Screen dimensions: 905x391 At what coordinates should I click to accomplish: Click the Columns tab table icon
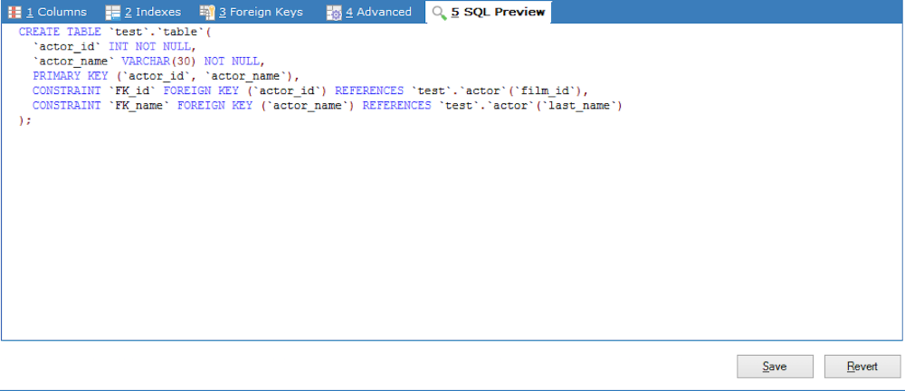click(x=14, y=12)
